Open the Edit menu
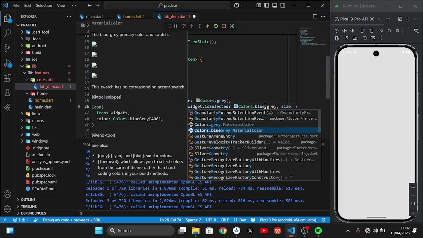This screenshot has width=423, height=238. click(28, 5)
